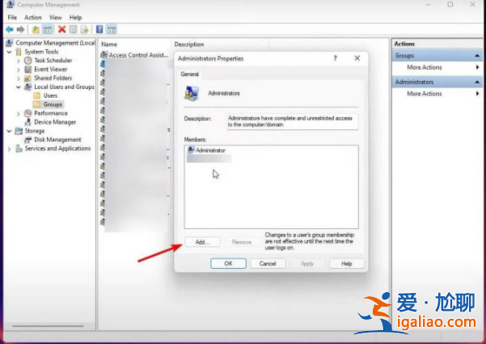Click the blue Help toolbar icon

pyautogui.click(x=99, y=29)
